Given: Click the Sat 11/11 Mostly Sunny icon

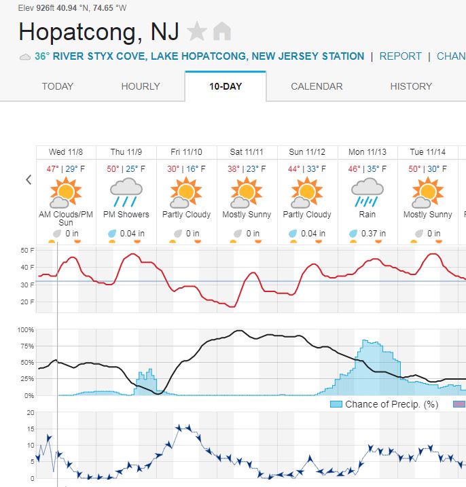Looking at the screenshot, I should 247,192.
